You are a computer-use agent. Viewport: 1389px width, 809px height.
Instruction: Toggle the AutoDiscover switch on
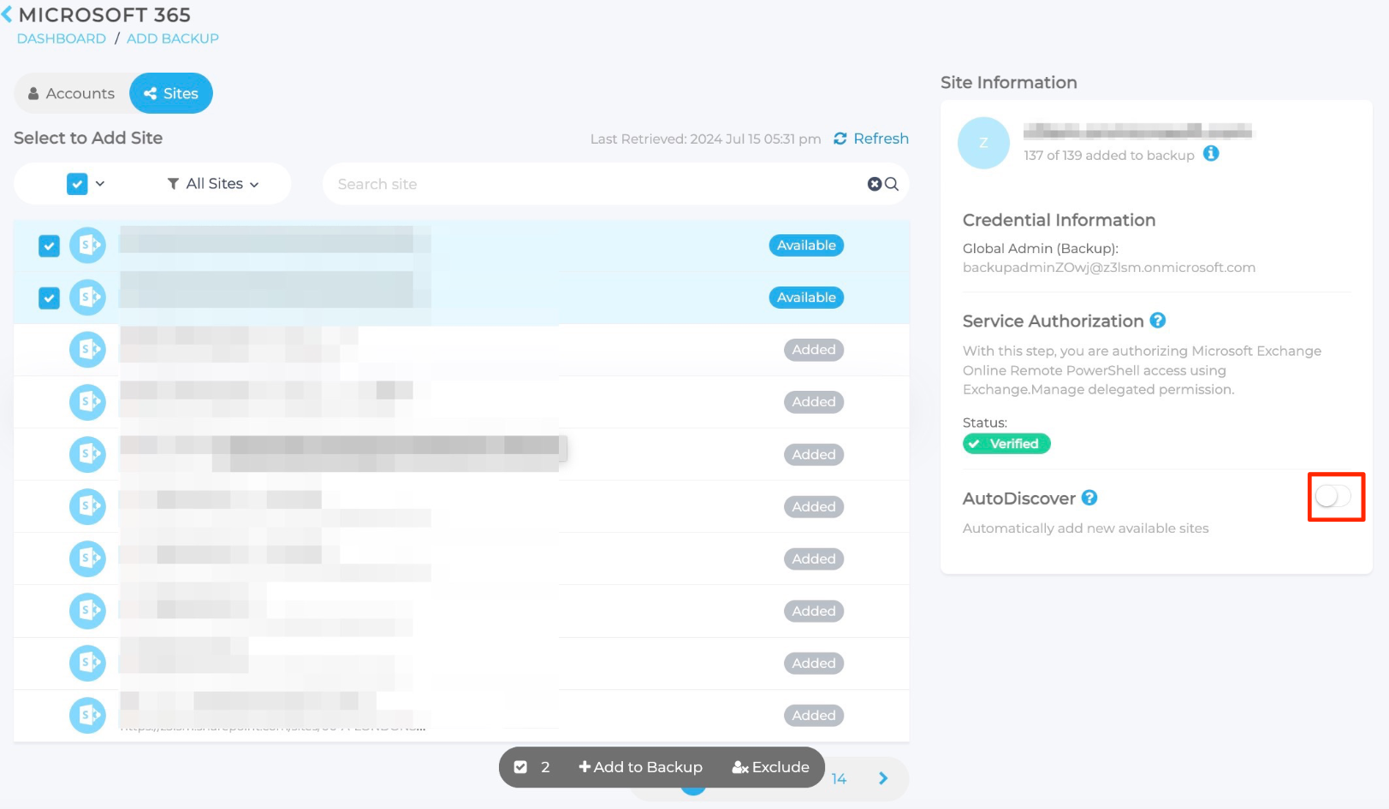(x=1333, y=496)
